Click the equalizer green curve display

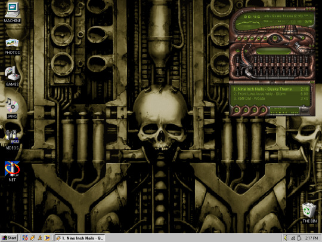click(x=274, y=51)
